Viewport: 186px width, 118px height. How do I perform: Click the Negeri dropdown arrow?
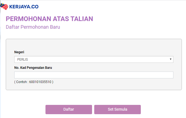[170, 59]
